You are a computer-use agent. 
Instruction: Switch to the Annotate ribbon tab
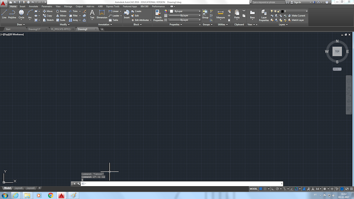33,7
